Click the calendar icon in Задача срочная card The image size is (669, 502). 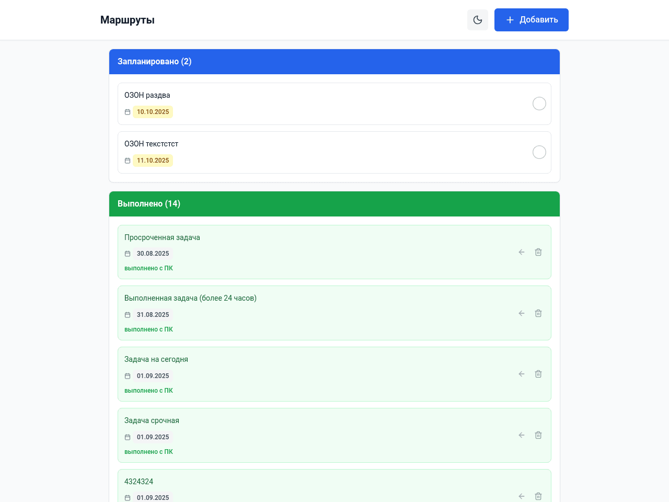(x=128, y=437)
